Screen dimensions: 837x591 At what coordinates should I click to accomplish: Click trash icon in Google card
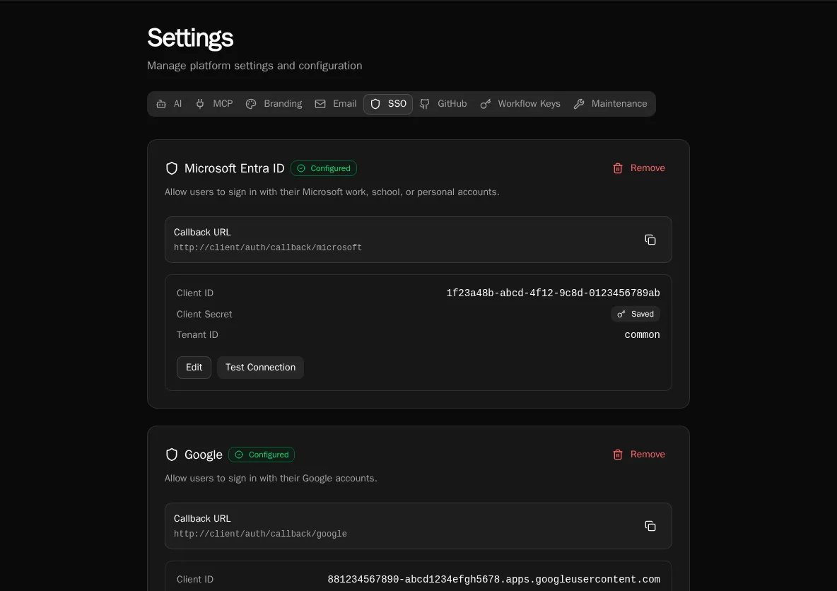pos(618,455)
